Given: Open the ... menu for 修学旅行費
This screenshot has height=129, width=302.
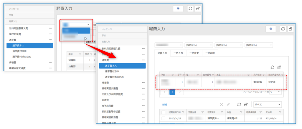Looking at the screenshot, I should (x=143, y=106).
